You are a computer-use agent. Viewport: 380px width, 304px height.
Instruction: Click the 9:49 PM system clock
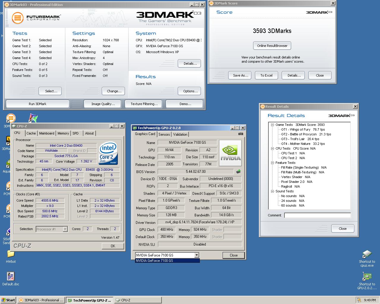pyautogui.click(x=370, y=300)
